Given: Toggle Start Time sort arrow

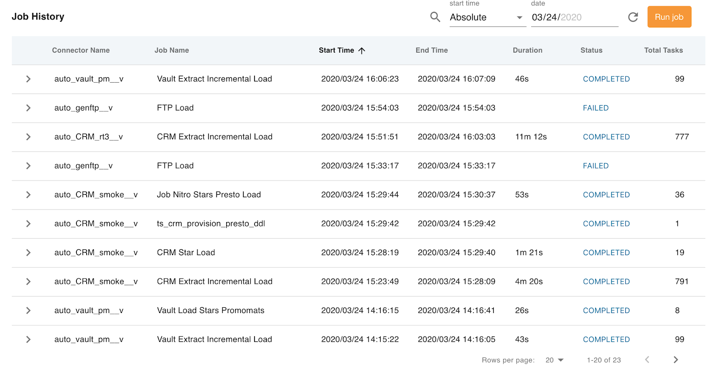Looking at the screenshot, I should (361, 50).
